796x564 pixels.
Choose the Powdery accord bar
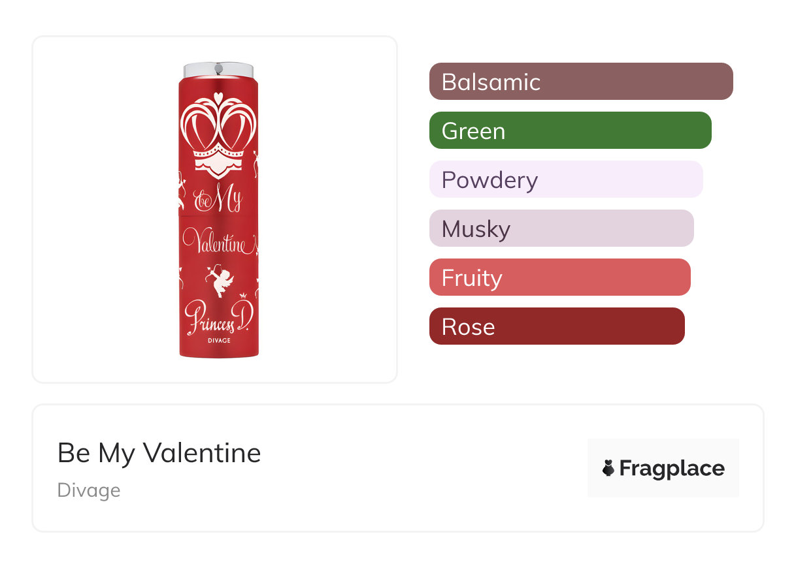tap(565, 180)
